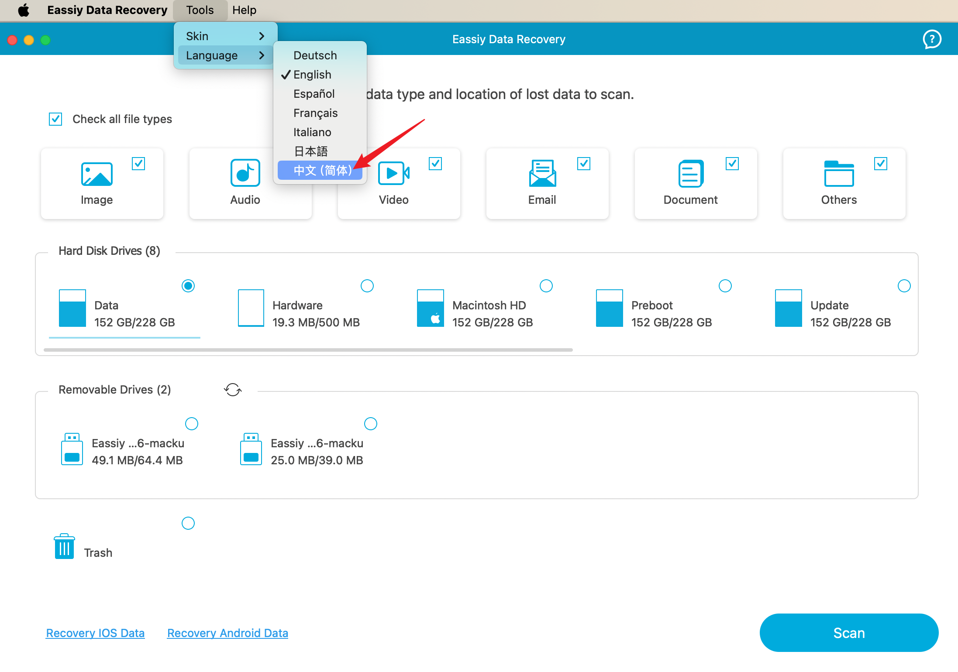Choose English language

click(320, 75)
